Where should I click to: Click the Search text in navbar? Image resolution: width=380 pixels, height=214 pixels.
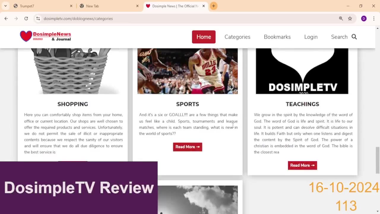click(339, 37)
